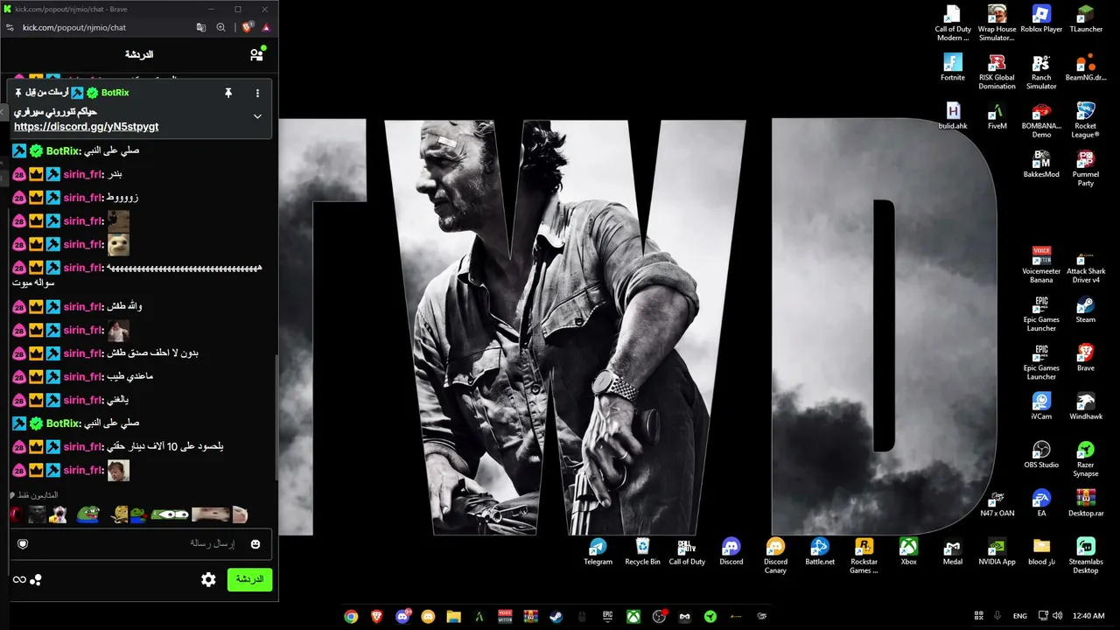The width and height of the screenshot is (1120, 630).
Task: Open chat settings gear
Action: [x=208, y=579]
